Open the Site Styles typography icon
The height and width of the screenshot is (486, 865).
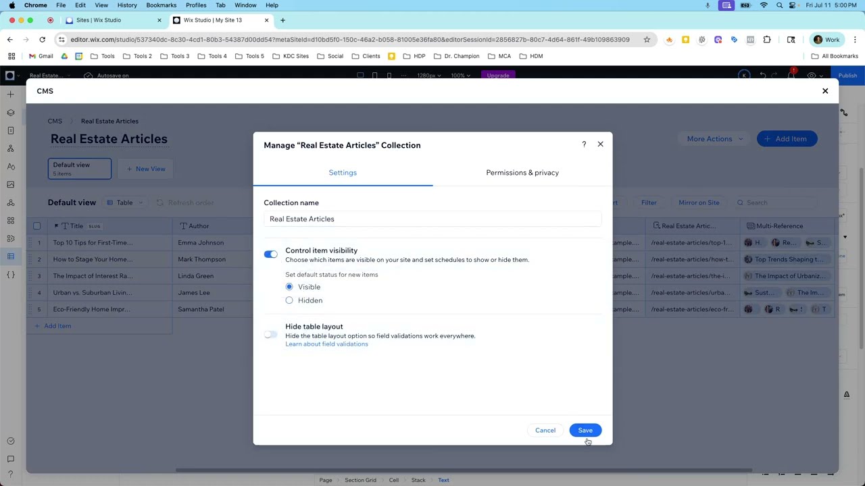pyautogui.click(x=10, y=167)
